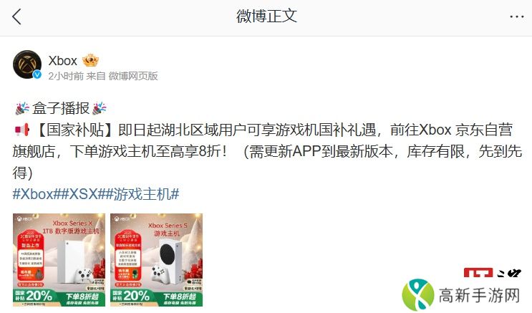532x313 pixels.
Task: Tap the 微博正文 page title
Action: (266, 16)
